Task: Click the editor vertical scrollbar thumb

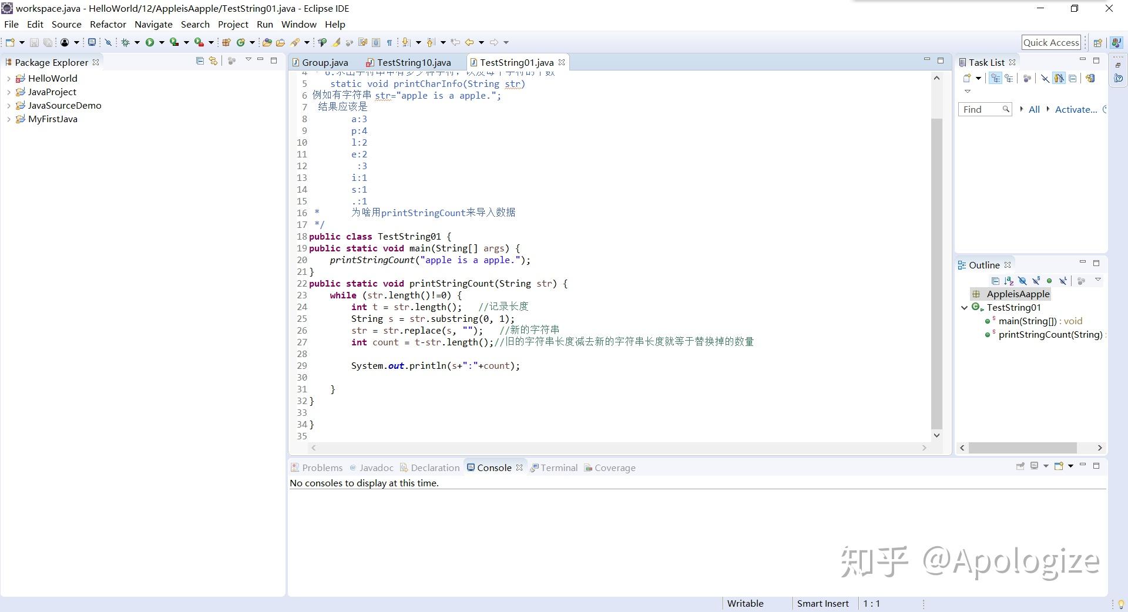Action: [936, 274]
